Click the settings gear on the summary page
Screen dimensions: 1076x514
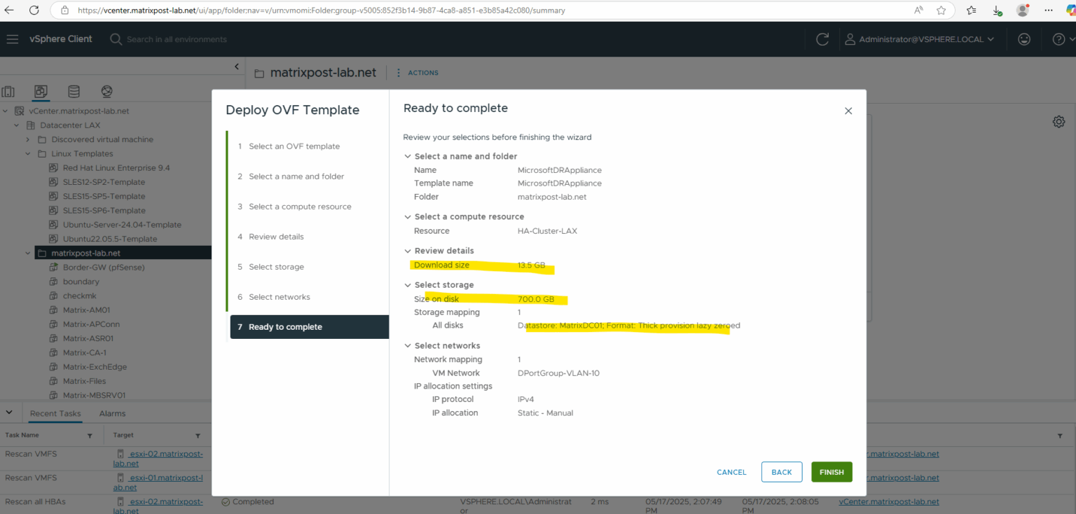[1058, 121]
